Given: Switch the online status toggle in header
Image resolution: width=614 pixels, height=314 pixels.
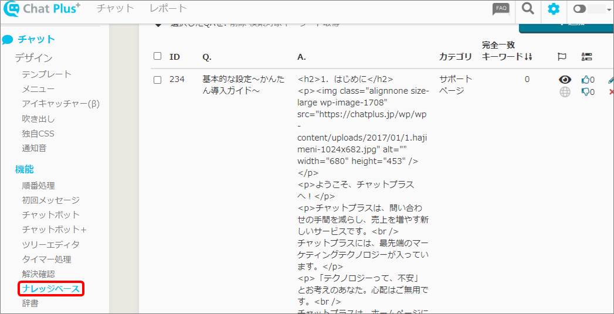Looking at the screenshot, I should [579, 9].
